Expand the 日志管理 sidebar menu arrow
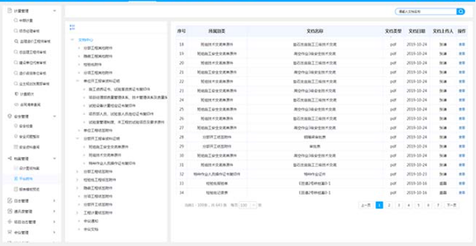The width and height of the screenshot is (476, 246). click(x=55, y=201)
